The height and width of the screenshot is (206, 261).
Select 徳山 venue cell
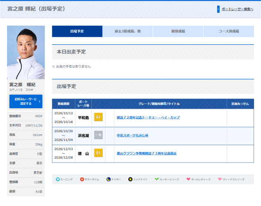(x=83, y=153)
